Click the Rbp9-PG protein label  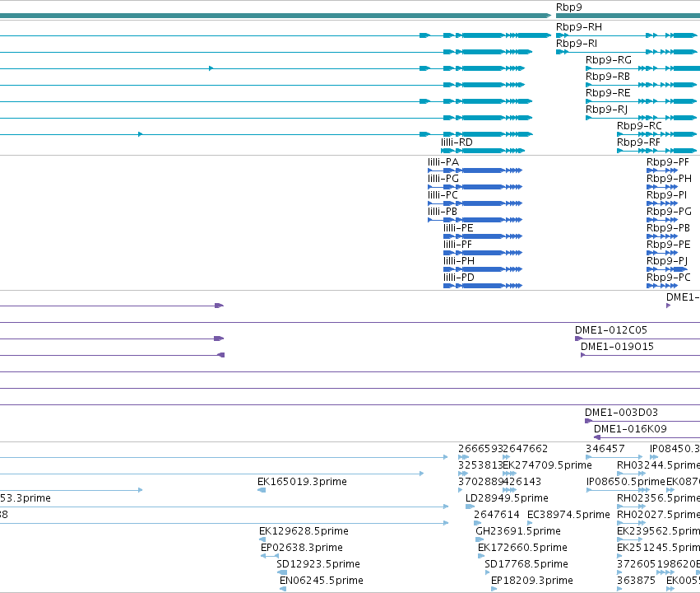click(669, 212)
